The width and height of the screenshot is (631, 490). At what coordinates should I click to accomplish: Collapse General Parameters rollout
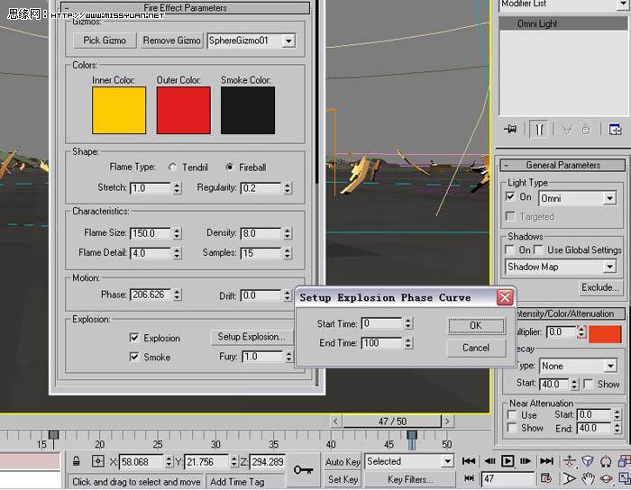(562, 165)
